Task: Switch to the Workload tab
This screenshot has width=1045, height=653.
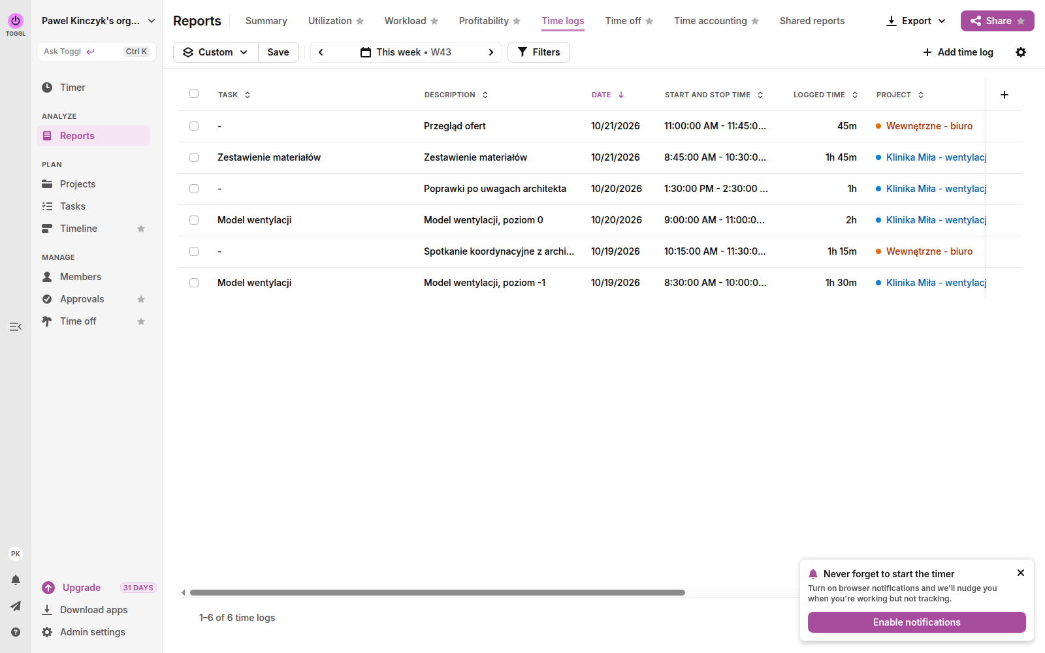Action: click(x=411, y=21)
